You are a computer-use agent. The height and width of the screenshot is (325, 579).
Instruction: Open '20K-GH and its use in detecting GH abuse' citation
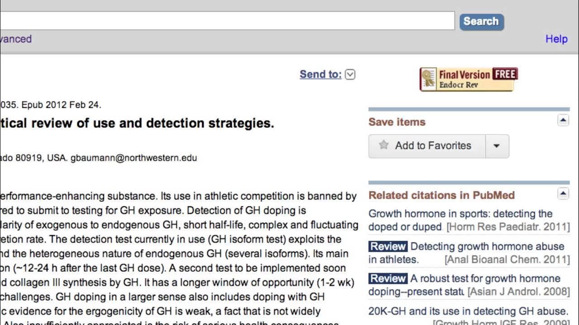[468, 311]
